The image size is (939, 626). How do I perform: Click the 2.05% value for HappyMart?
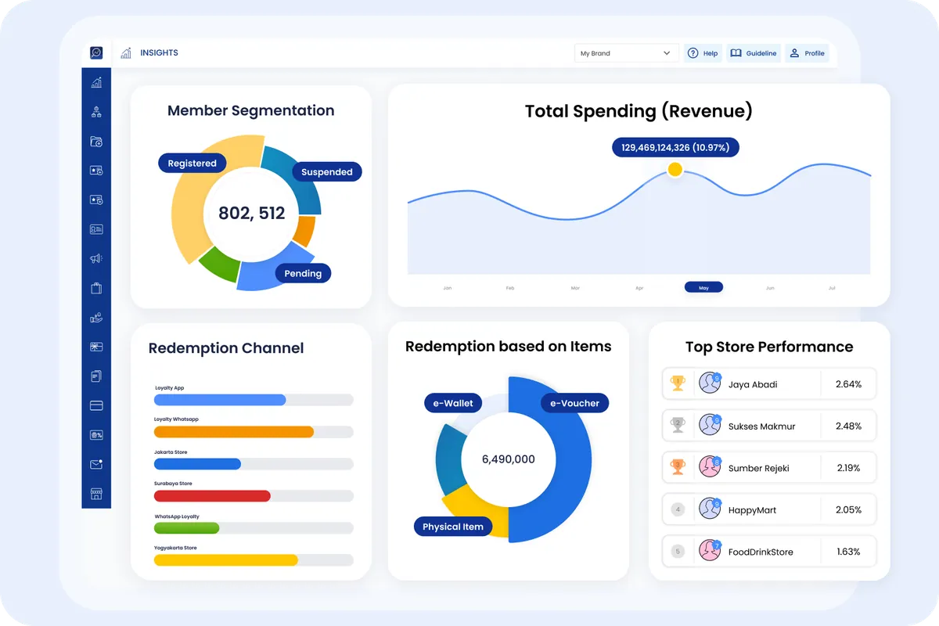click(x=848, y=509)
